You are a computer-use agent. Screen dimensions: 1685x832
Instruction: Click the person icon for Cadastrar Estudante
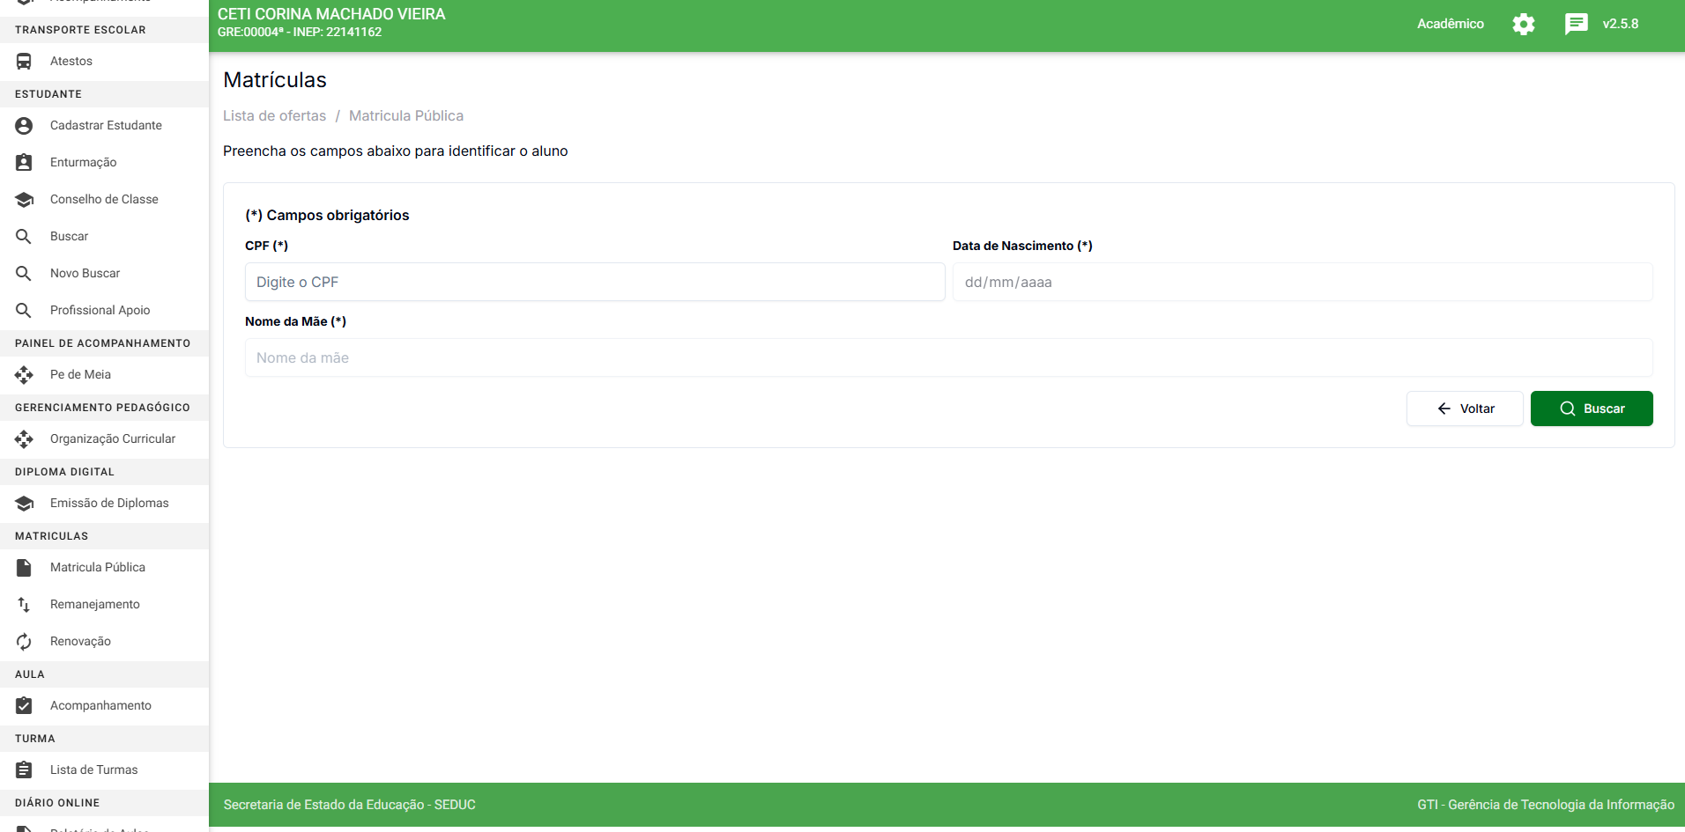[x=24, y=126]
